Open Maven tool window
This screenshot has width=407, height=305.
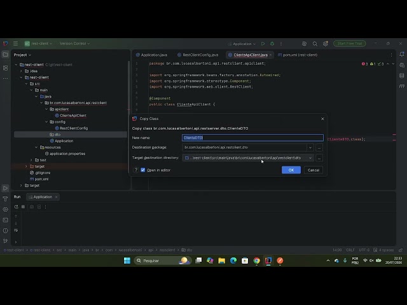402,86
